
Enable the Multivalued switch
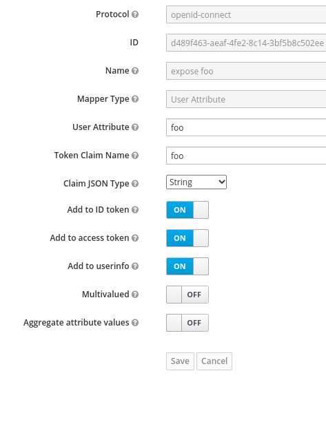pos(187,295)
